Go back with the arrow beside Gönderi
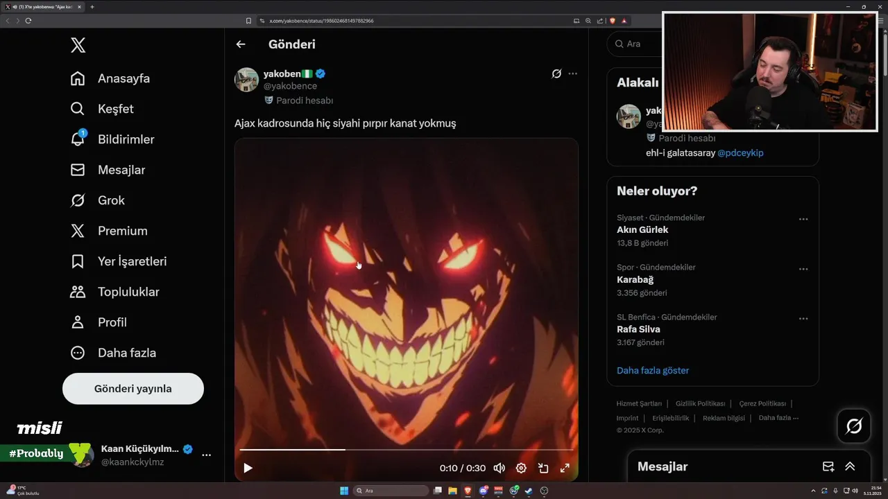 [241, 44]
